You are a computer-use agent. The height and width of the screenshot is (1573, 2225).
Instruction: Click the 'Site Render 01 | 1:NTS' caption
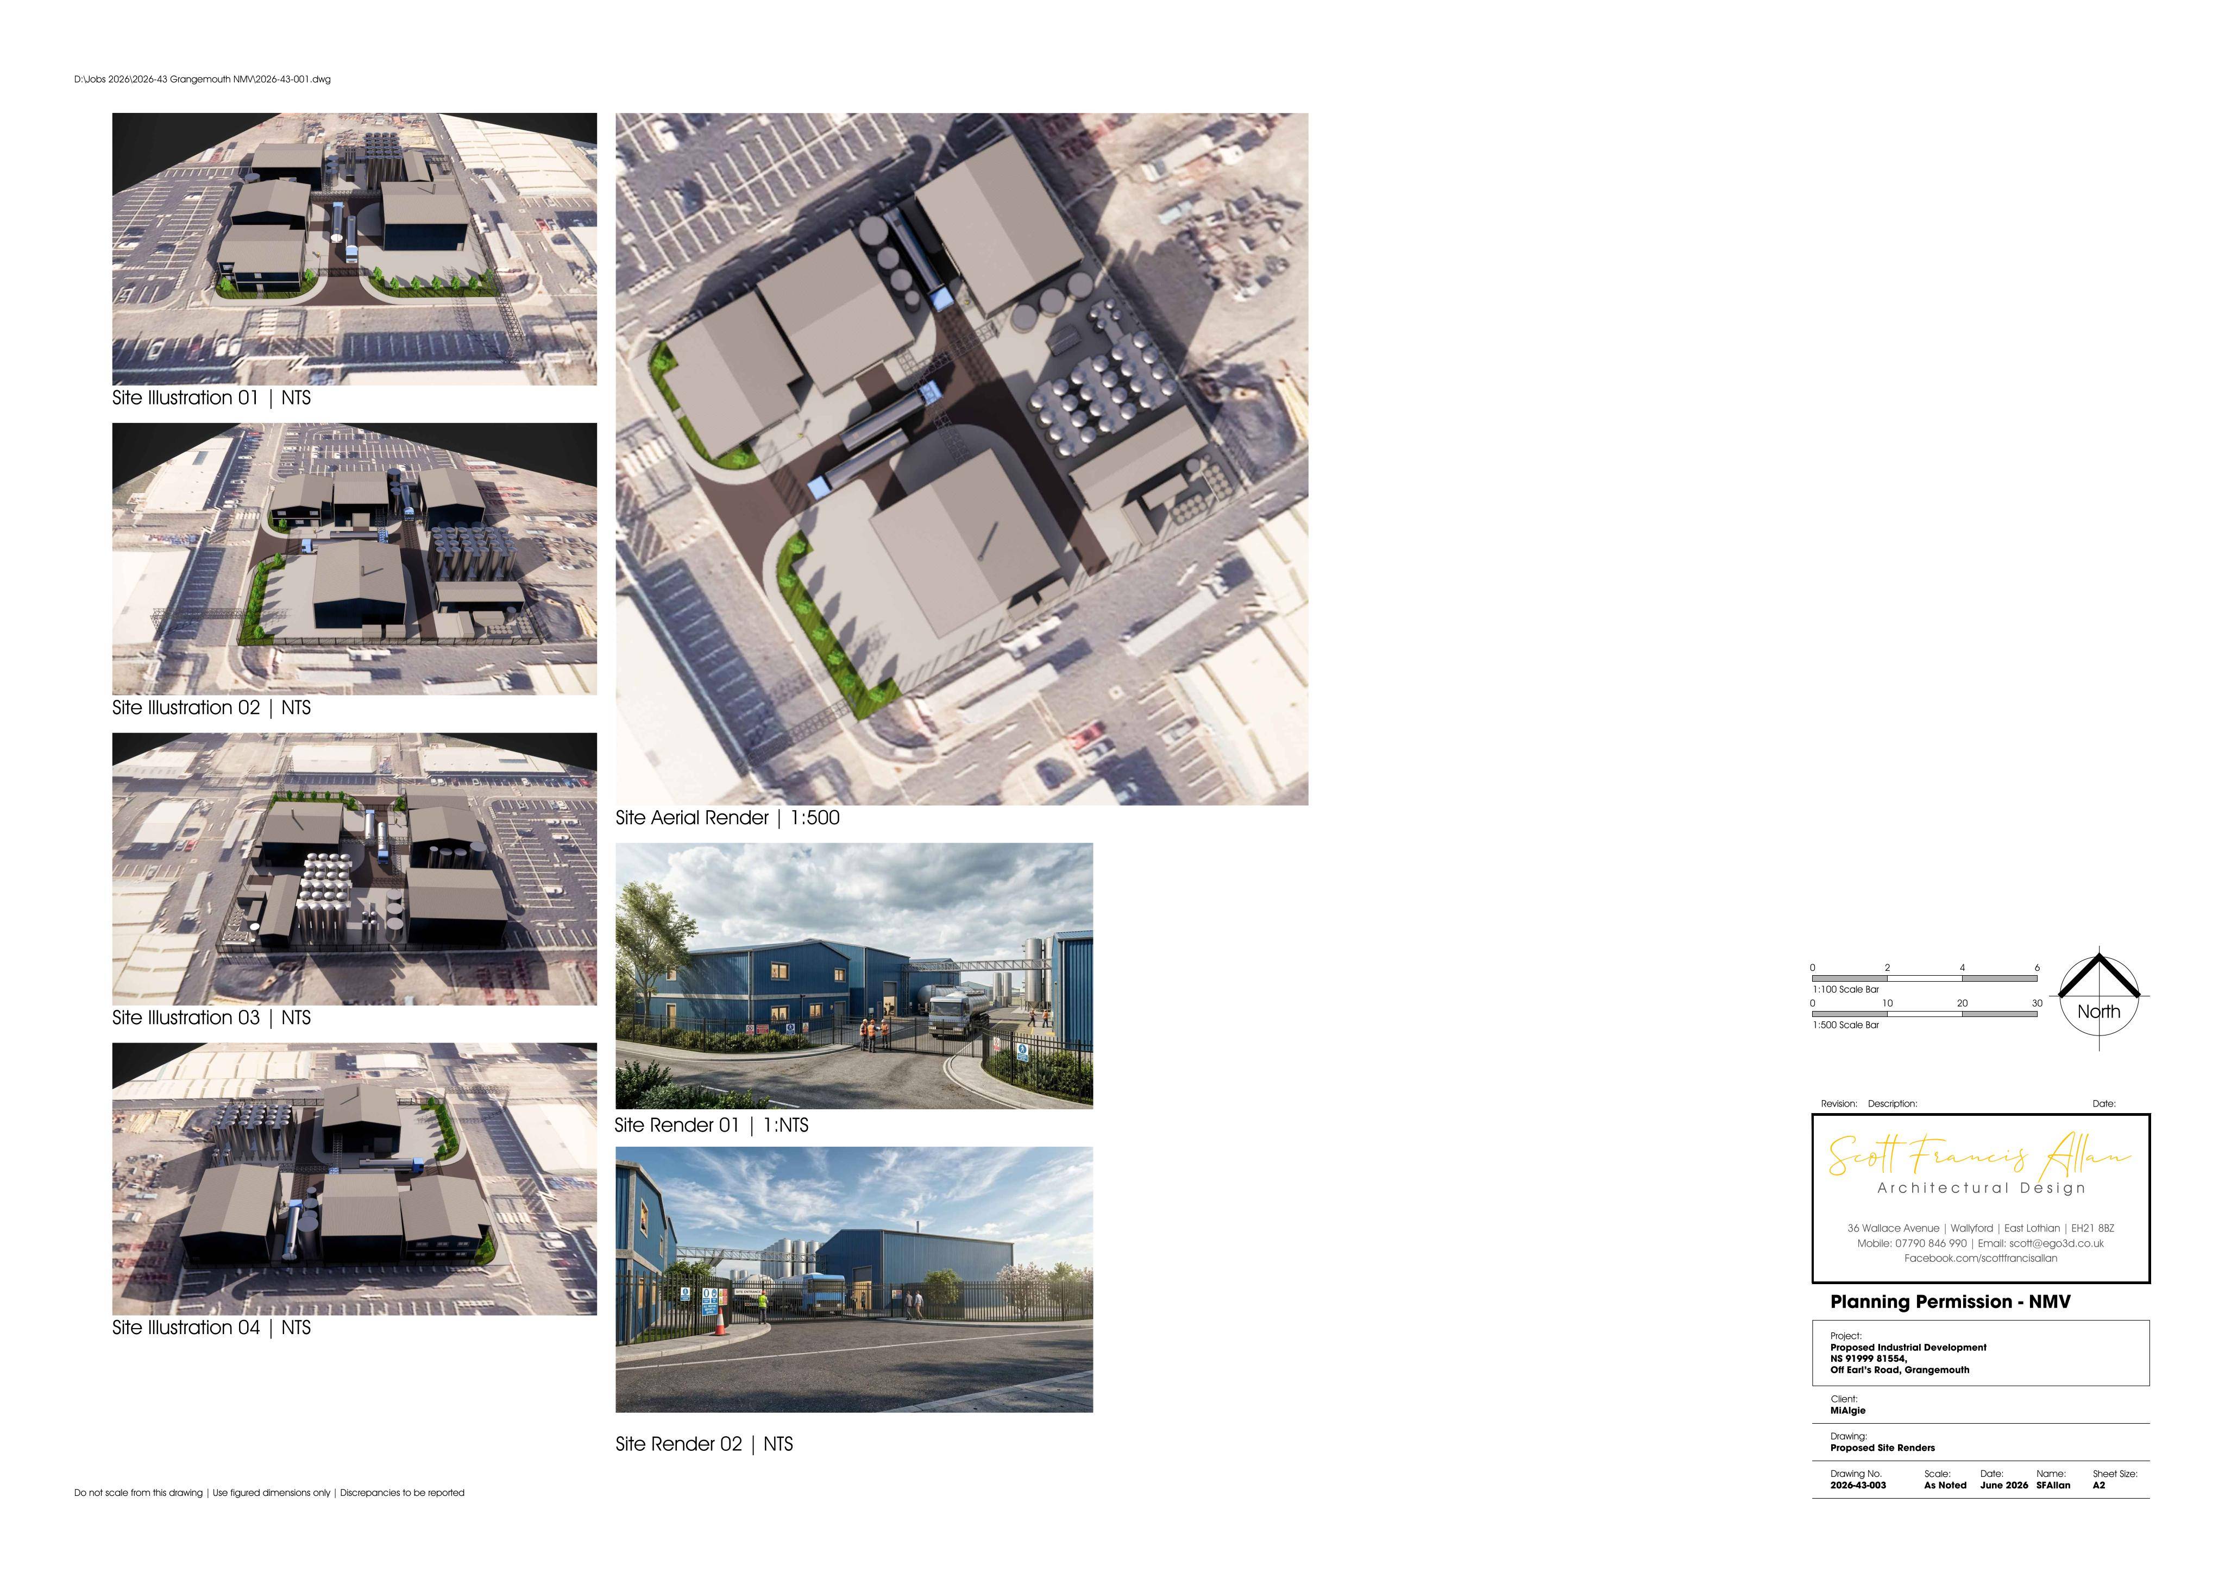coord(711,1126)
